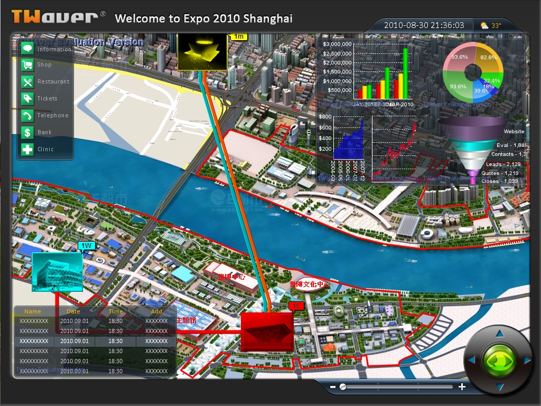Sort table by Time column header
Image resolution: width=541 pixels, height=406 pixels.
coord(116,311)
